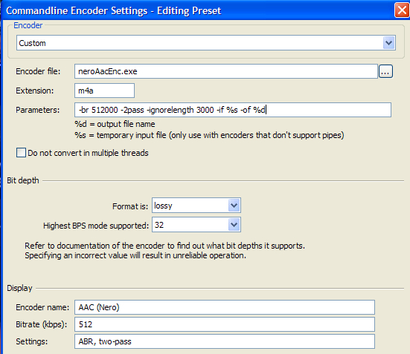The image size is (410, 354).
Task: Click the Encoder file field neroAacEnc.exe
Action: [x=226, y=71]
